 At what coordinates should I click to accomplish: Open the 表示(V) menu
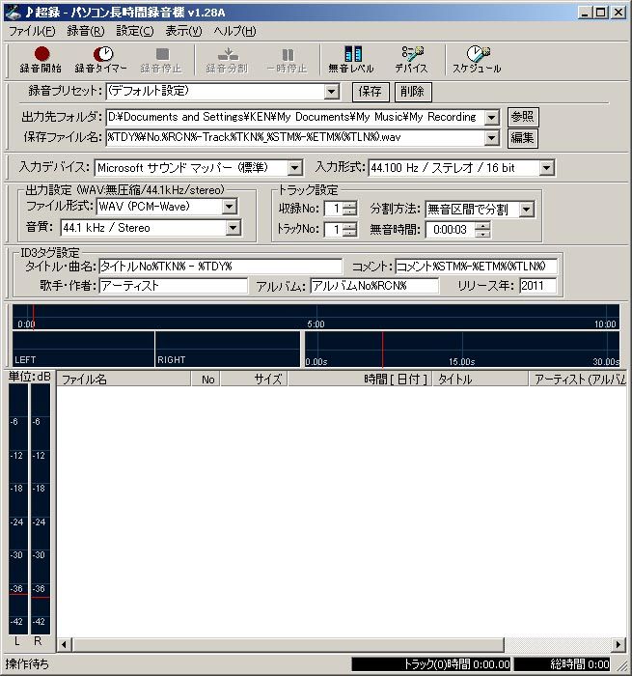[x=184, y=31]
